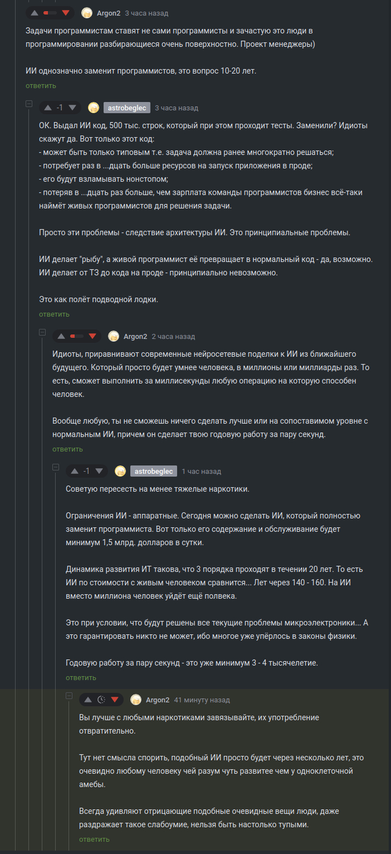Collapse astrobeglec's 1 час назад comment thread
Viewport: 391px width, 854px height.
(x=55, y=467)
